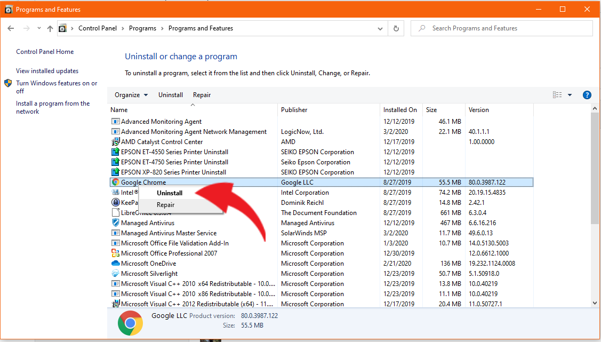This screenshot has height=342, width=601.
Task: Expand the view options dropdown arrow
Action: tap(570, 95)
